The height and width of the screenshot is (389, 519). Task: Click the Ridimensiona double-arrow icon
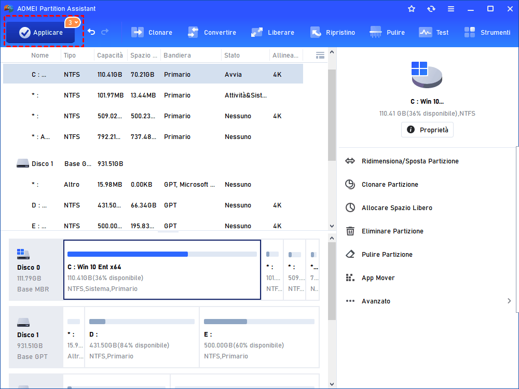[350, 161]
